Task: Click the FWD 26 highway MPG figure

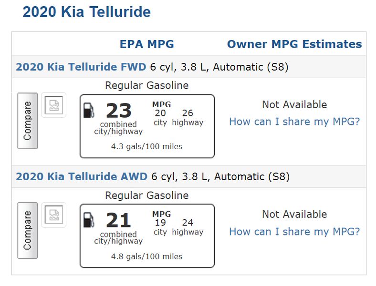Action: [188, 113]
